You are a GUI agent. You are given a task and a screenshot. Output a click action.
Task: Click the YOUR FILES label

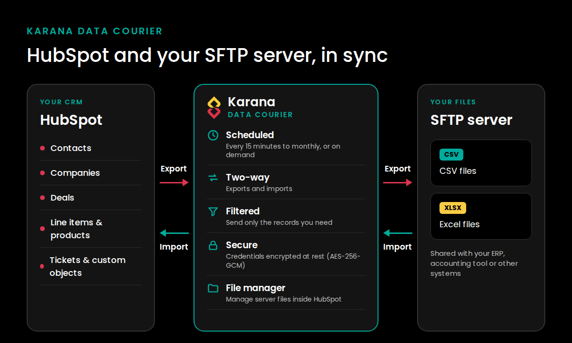[x=453, y=102]
